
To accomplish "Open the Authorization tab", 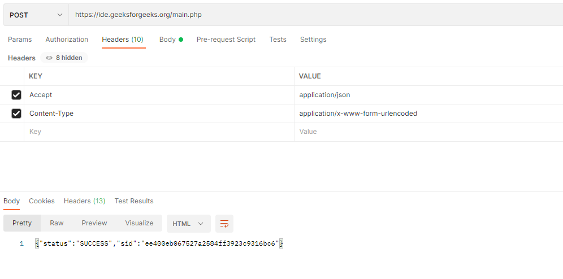I will pos(67,40).
